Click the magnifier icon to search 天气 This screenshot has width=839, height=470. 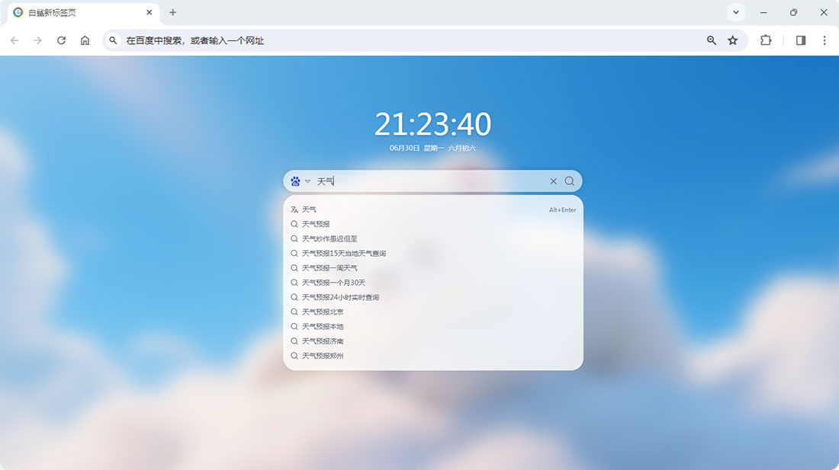click(569, 181)
